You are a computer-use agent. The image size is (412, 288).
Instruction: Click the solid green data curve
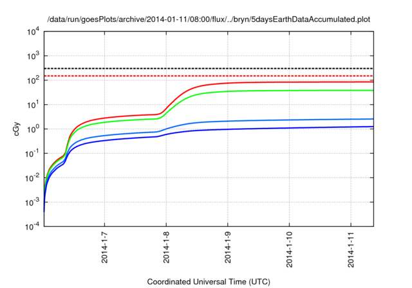point(290,91)
